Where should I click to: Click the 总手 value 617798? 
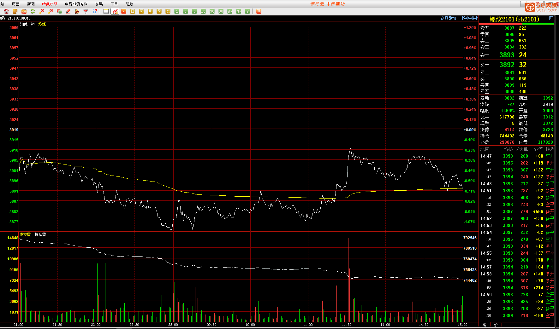[507, 117]
